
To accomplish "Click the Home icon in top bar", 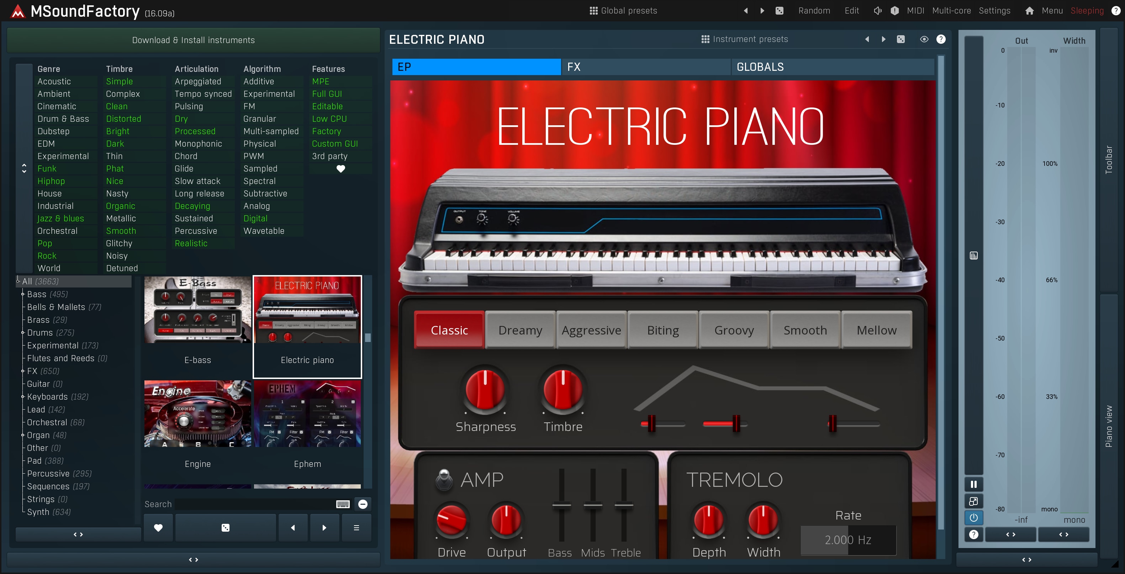I will pyautogui.click(x=1029, y=11).
